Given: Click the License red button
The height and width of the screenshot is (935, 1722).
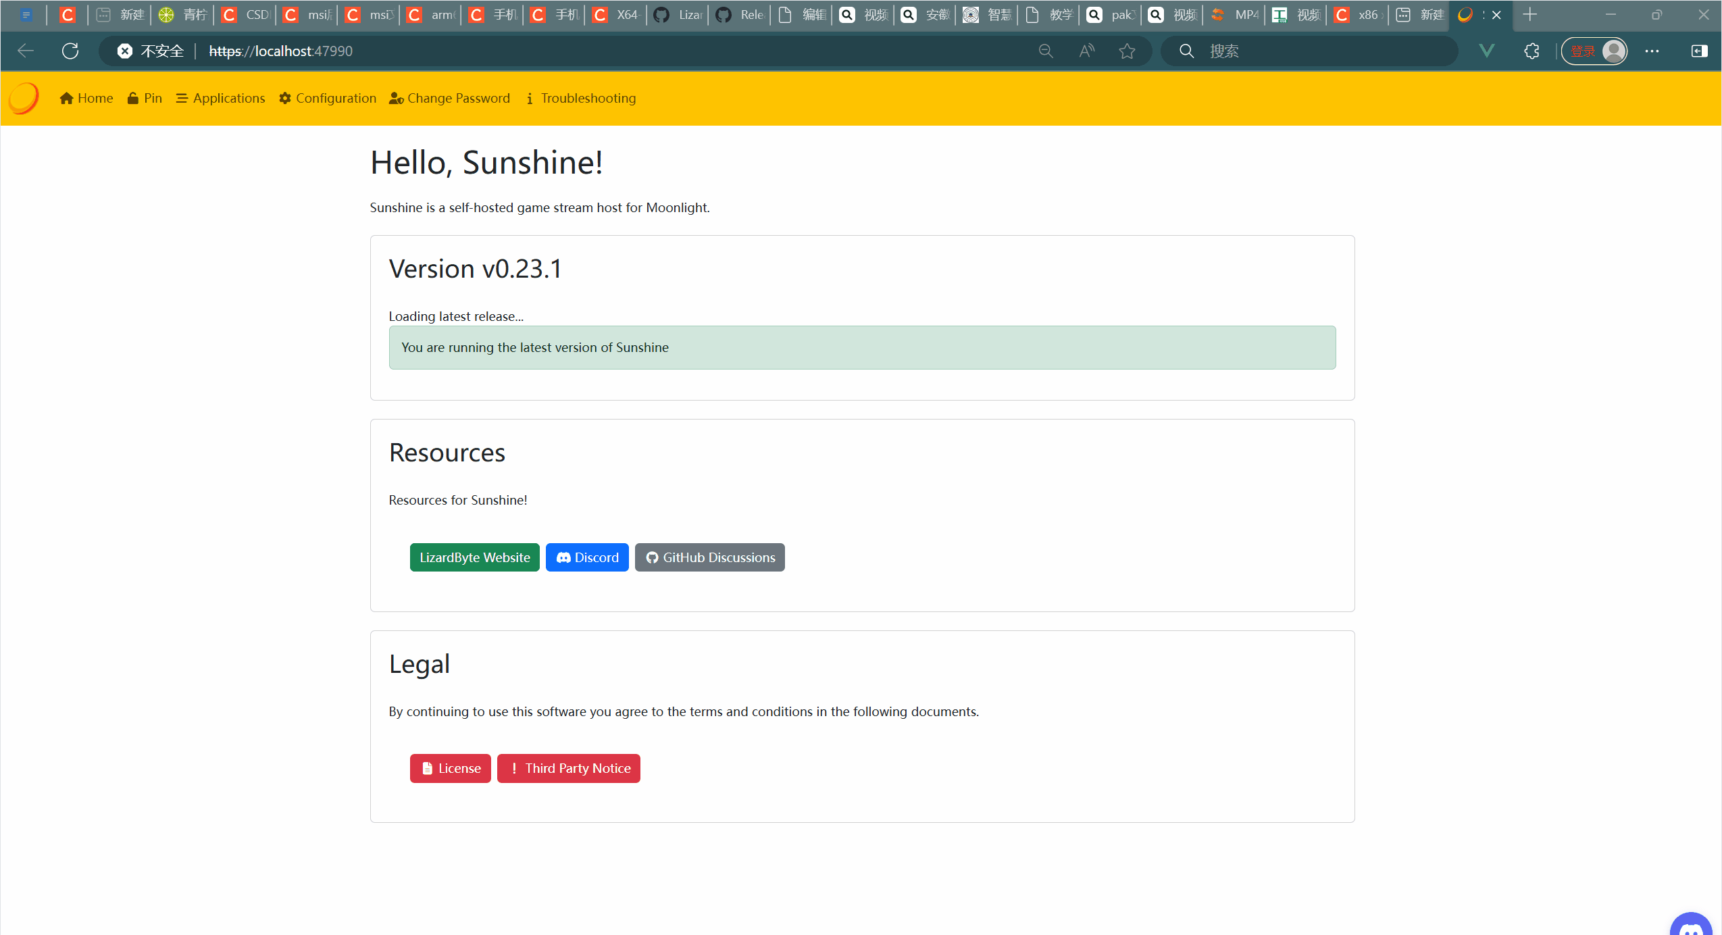Looking at the screenshot, I should pyautogui.click(x=450, y=768).
